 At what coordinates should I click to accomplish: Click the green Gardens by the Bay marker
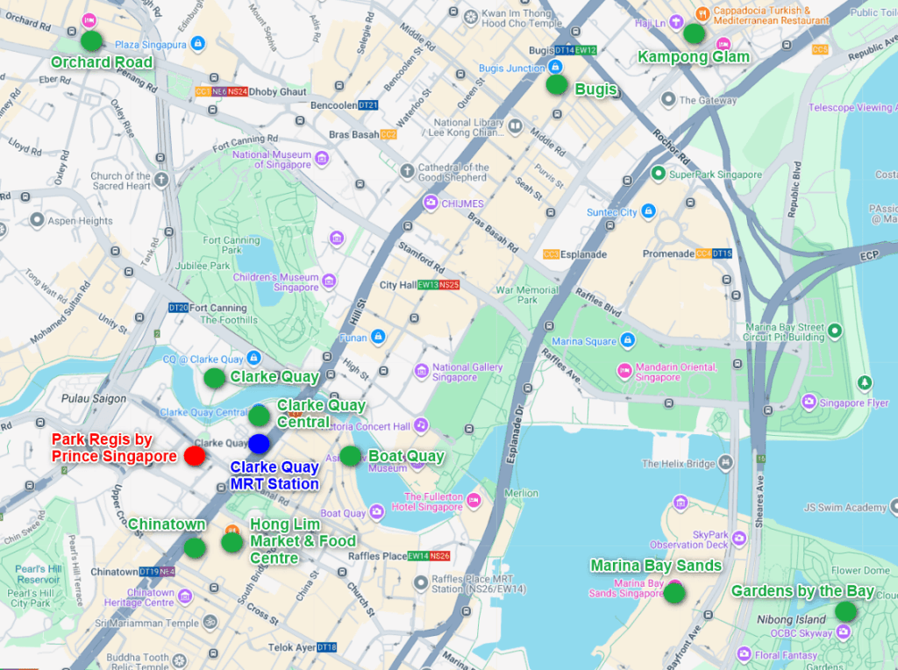click(x=845, y=611)
